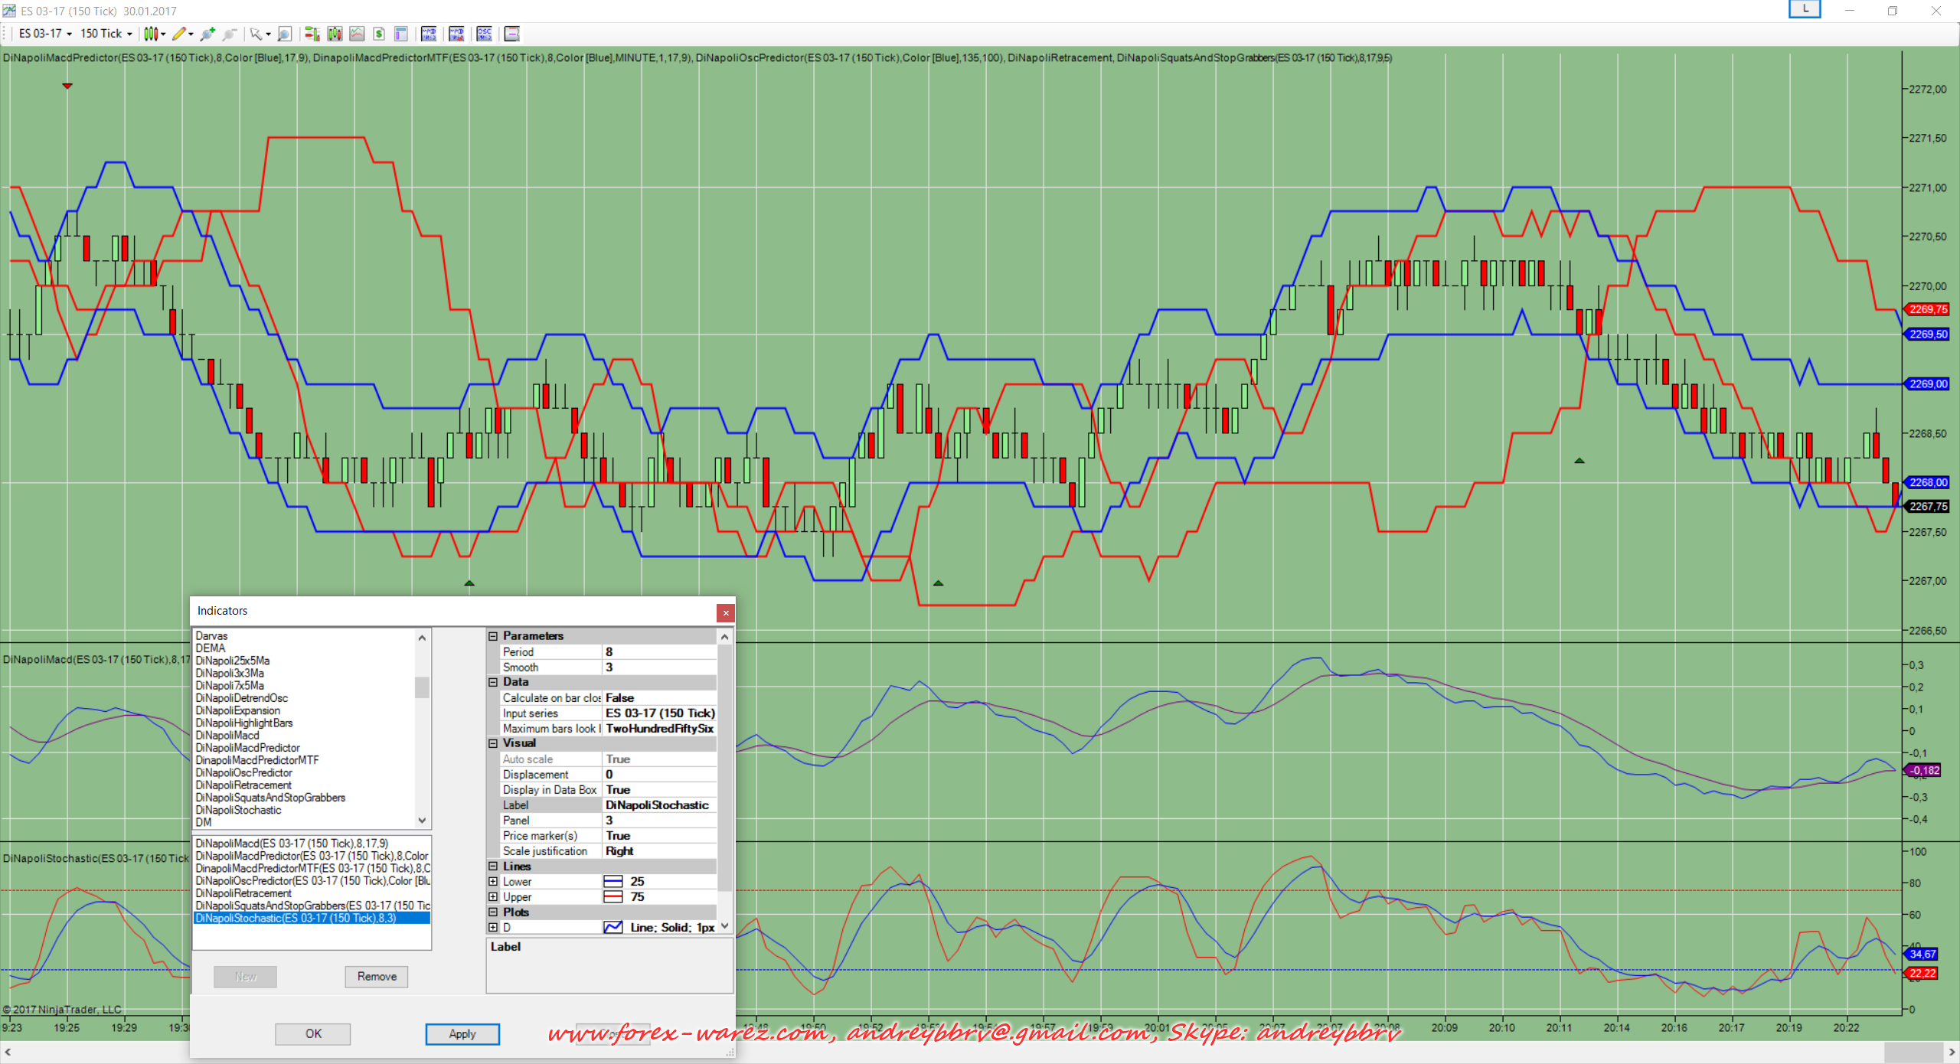Select the cursor pointer tool icon

(256, 34)
